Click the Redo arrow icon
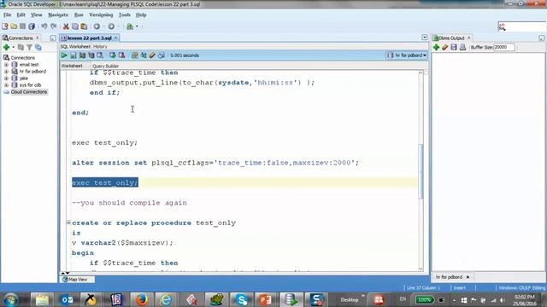Screen dimensions: 547x307 [x=54, y=26]
